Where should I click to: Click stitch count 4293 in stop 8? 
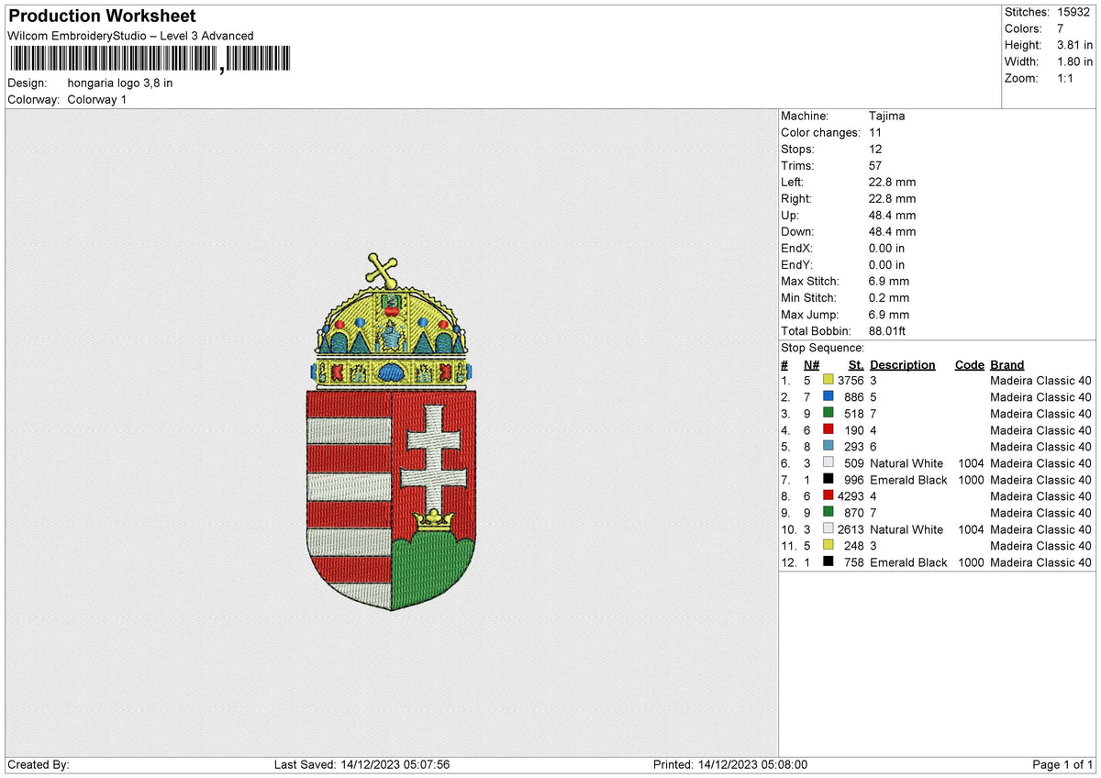(x=851, y=496)
